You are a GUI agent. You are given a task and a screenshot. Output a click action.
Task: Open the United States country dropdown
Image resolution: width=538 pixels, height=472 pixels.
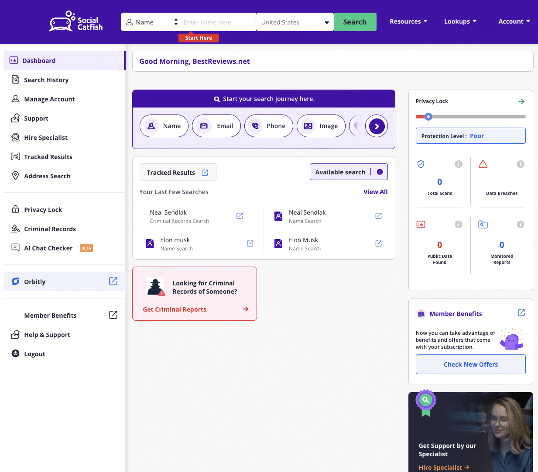click(295, 21)
